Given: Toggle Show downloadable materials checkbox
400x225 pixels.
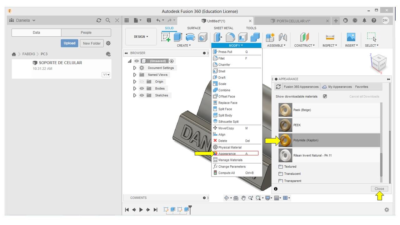Looking at the screenshot, I should tap(325, 97).
